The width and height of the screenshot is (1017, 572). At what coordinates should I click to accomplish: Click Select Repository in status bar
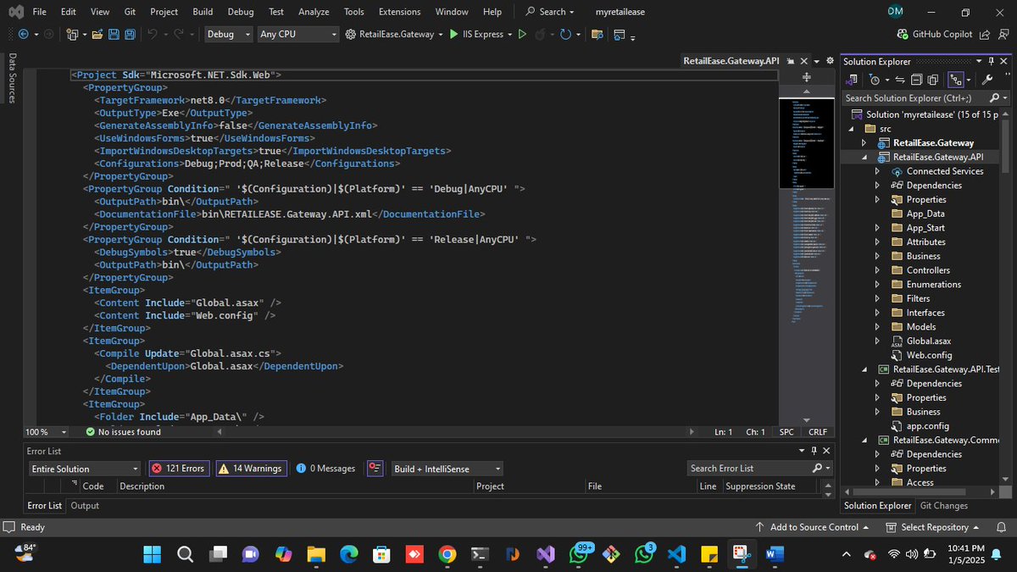933,527
